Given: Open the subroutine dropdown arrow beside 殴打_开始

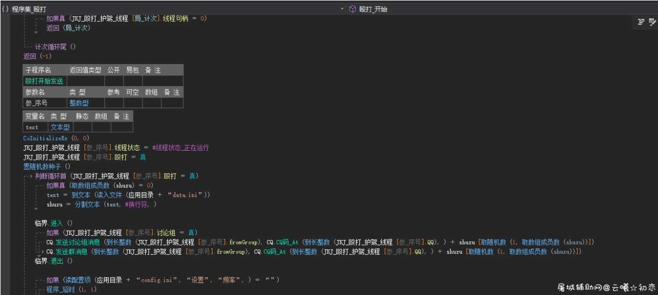Looking at the screenshot, I should (x=343, y=9).
